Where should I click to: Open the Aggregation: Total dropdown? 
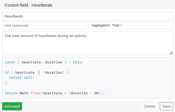(131, 25)
